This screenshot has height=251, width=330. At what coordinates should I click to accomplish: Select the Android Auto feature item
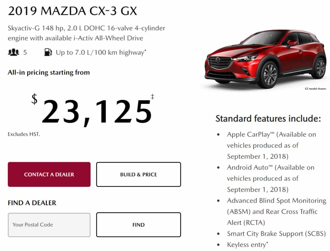click(x=271, y=178)
